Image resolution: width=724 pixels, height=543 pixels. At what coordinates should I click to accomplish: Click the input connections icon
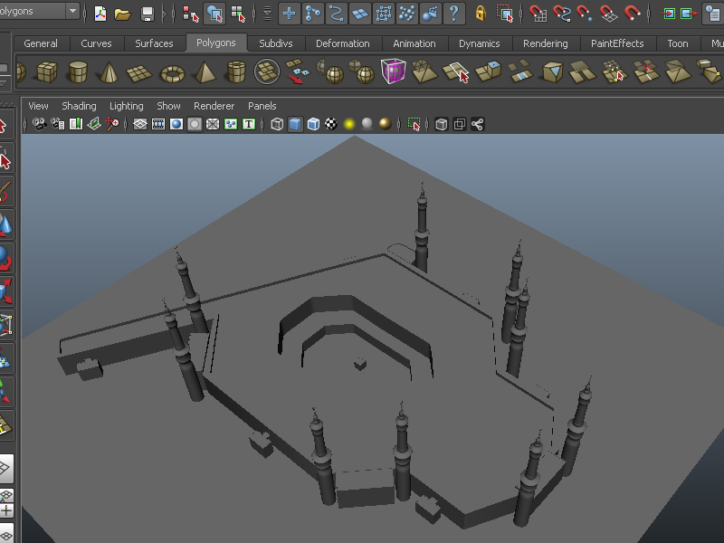(668, 14)
